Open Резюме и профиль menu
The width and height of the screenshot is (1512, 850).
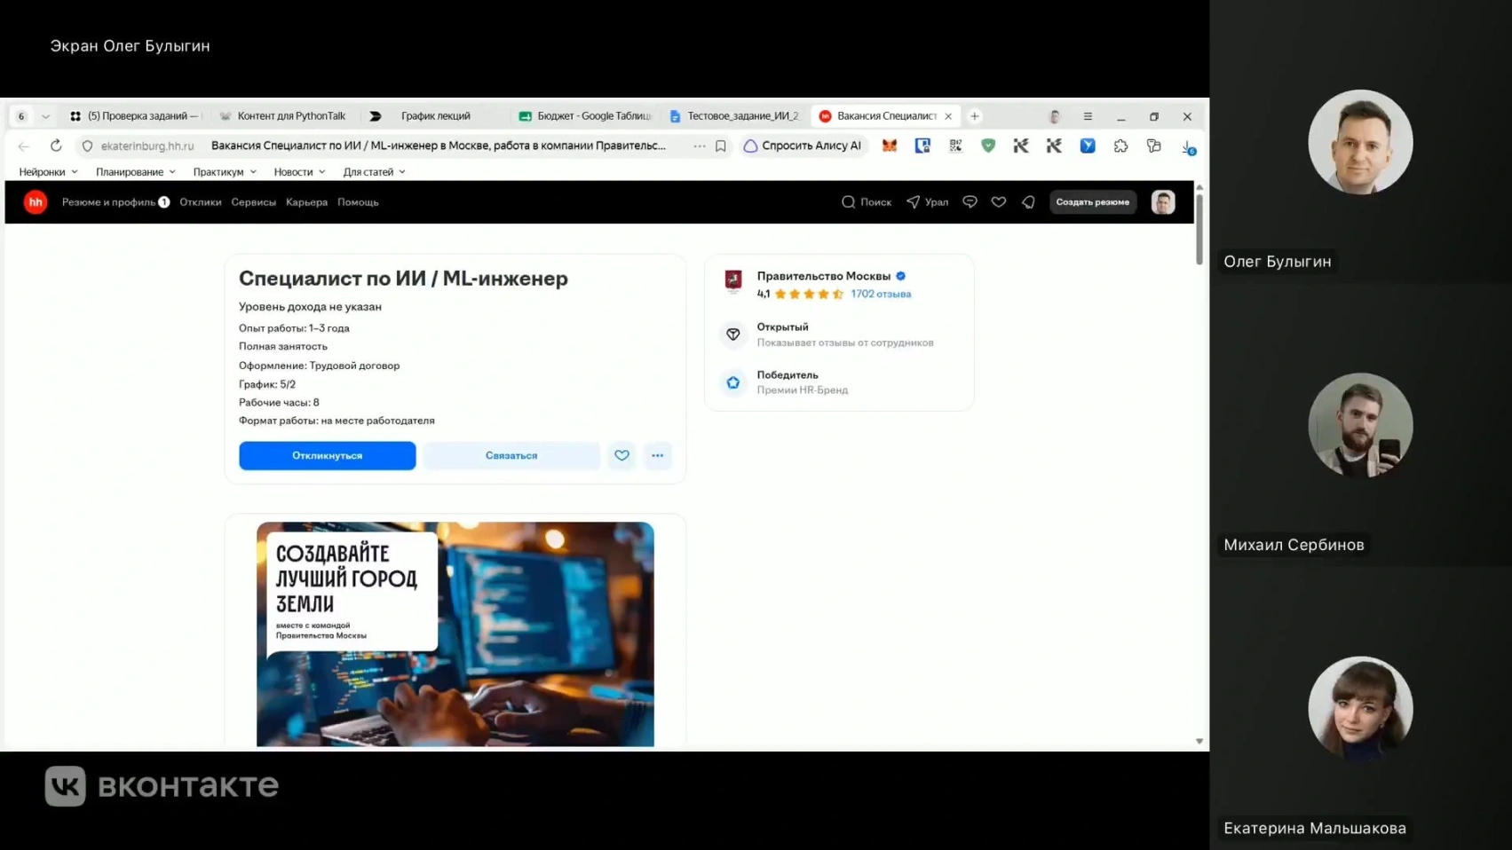115,202
